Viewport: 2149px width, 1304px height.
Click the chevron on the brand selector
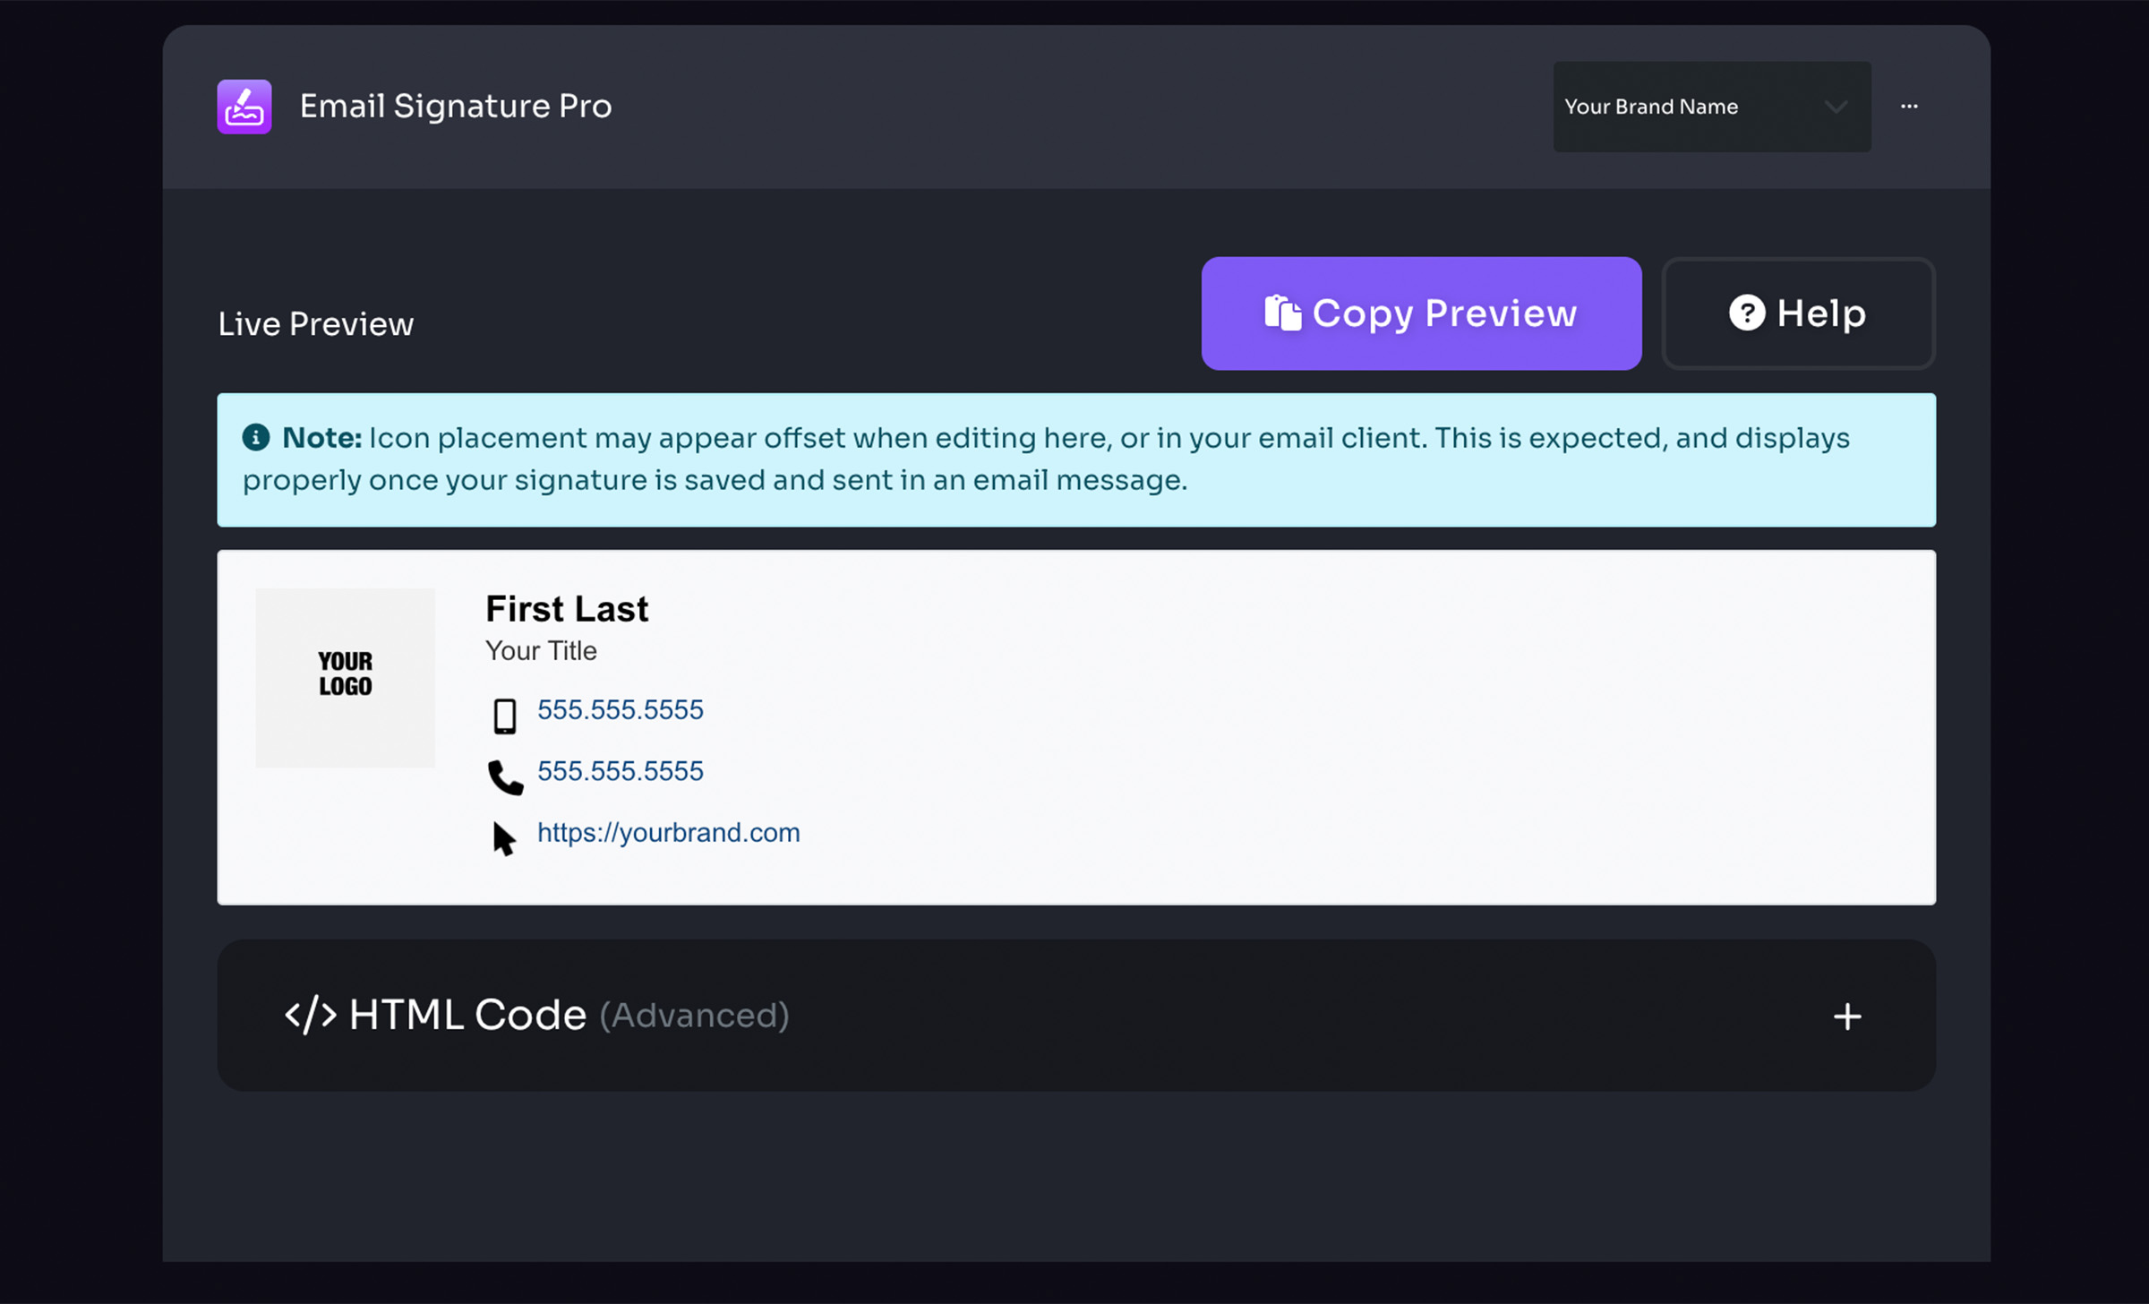(1836, 107)
